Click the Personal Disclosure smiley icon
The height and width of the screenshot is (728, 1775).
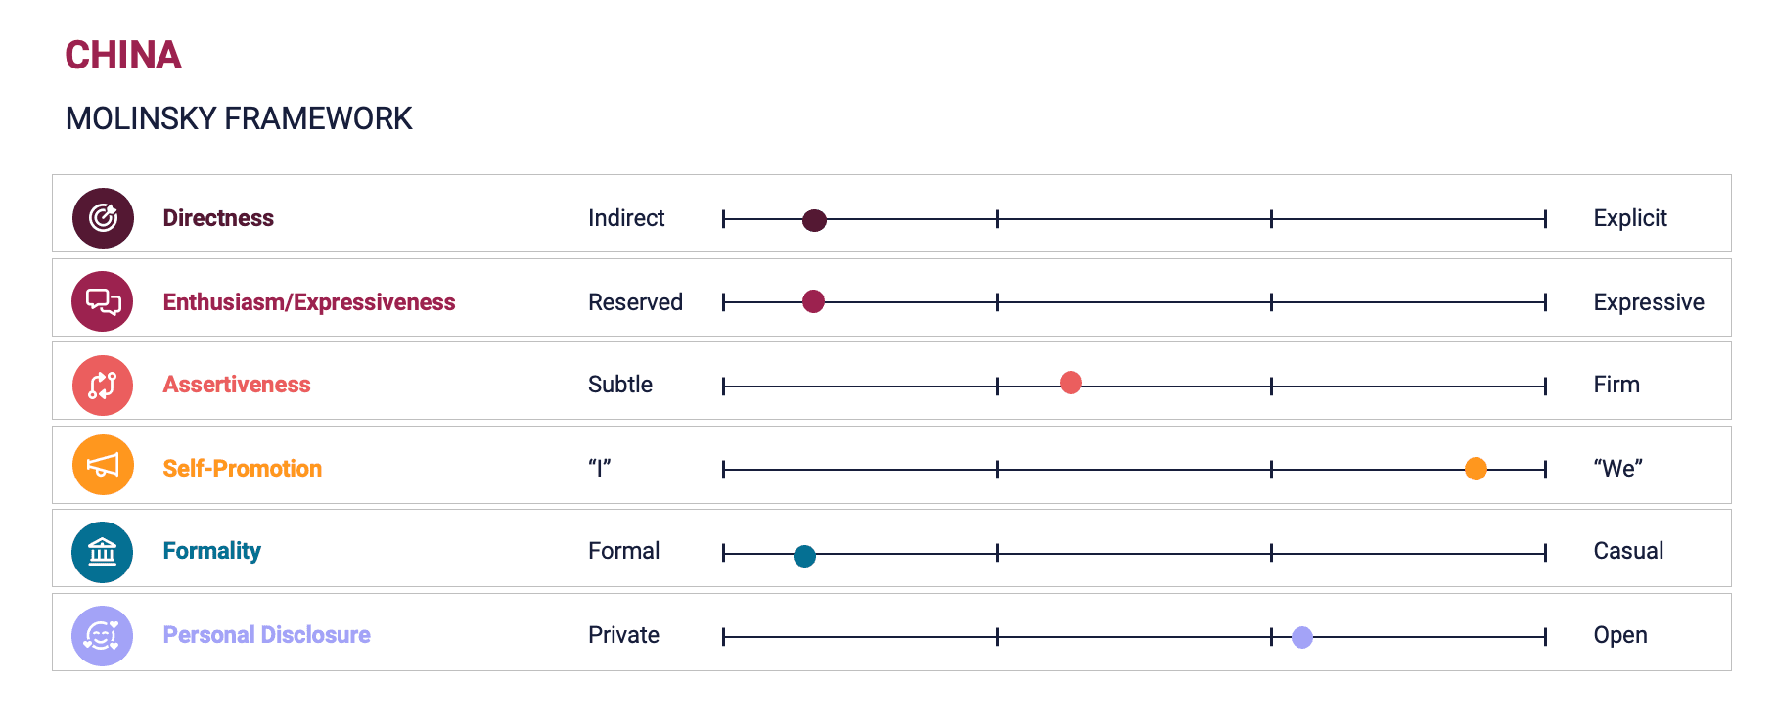pos(103,636)
